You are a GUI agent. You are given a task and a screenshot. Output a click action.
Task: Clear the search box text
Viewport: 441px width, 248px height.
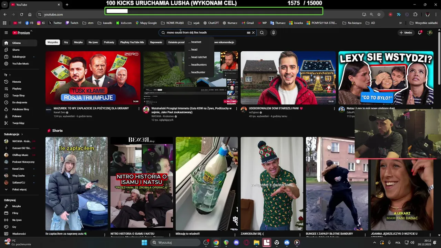[x=253, y=33]
